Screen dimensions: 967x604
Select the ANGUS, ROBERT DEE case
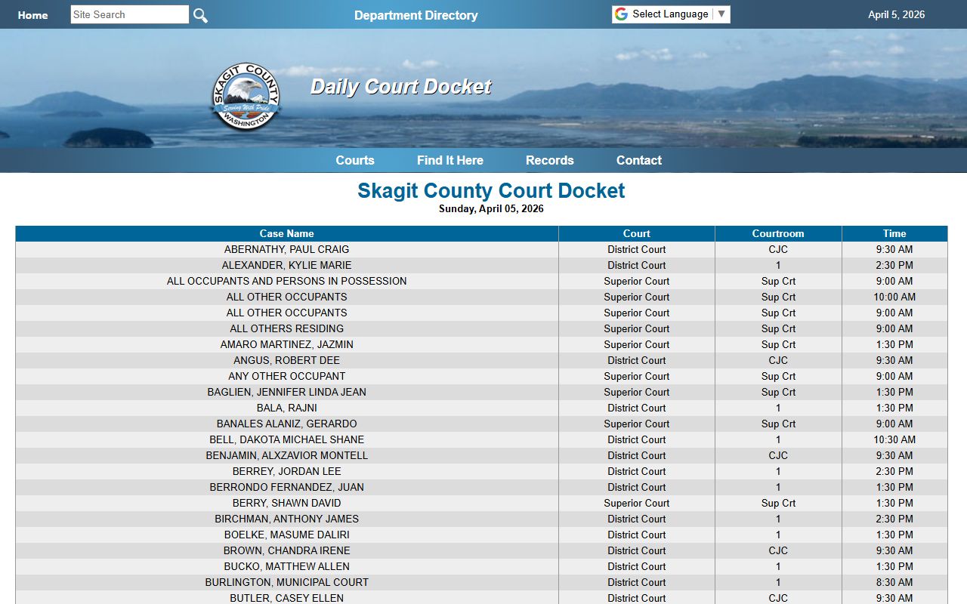pos(287,360)
